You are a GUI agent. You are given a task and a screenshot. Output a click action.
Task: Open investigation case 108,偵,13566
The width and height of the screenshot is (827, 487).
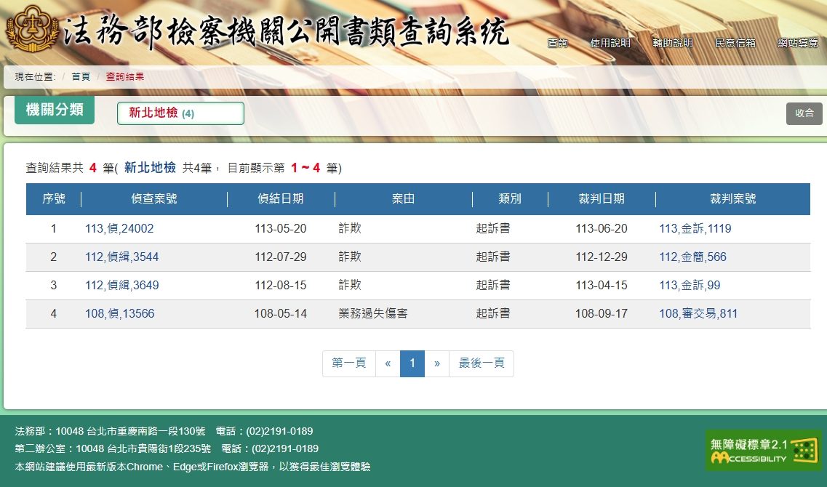tap(119, 314)
